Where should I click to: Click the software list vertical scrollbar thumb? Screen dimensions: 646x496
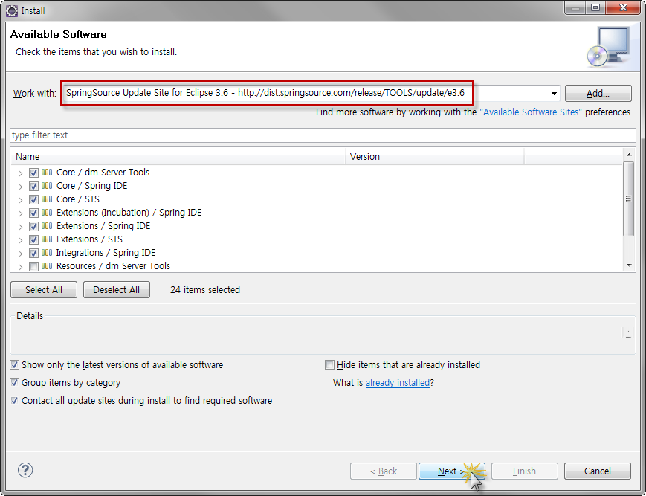(629, 199)
